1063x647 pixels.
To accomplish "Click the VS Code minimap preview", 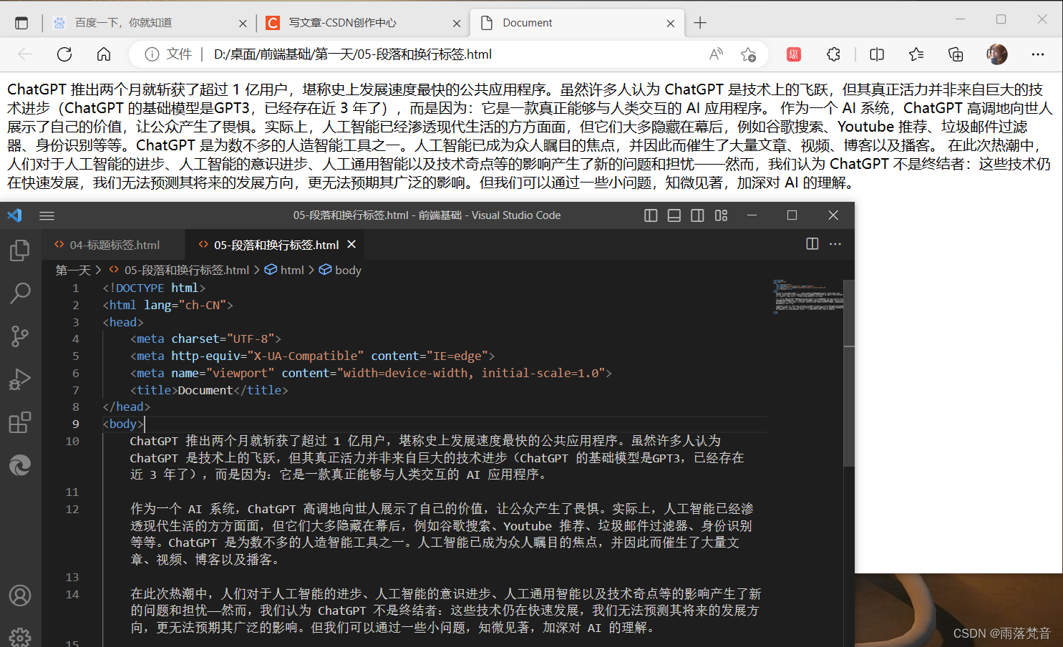I will pyautogui.click(x=808, y=296).
